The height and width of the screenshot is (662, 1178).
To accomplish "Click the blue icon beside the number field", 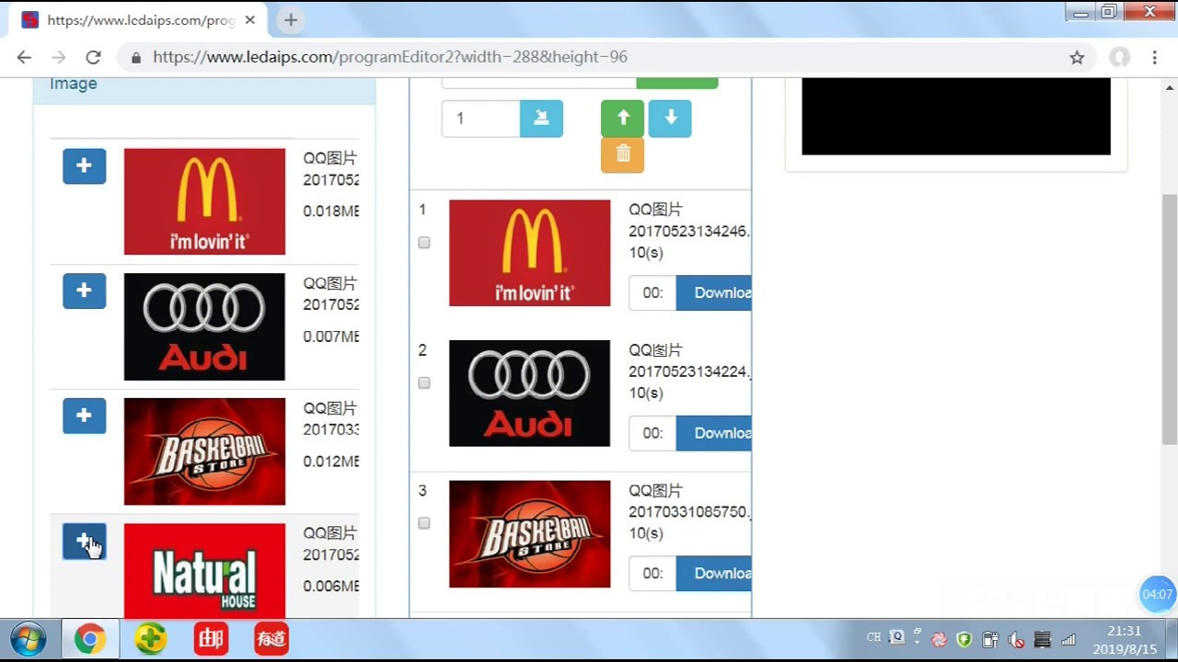I will (541, 119).
